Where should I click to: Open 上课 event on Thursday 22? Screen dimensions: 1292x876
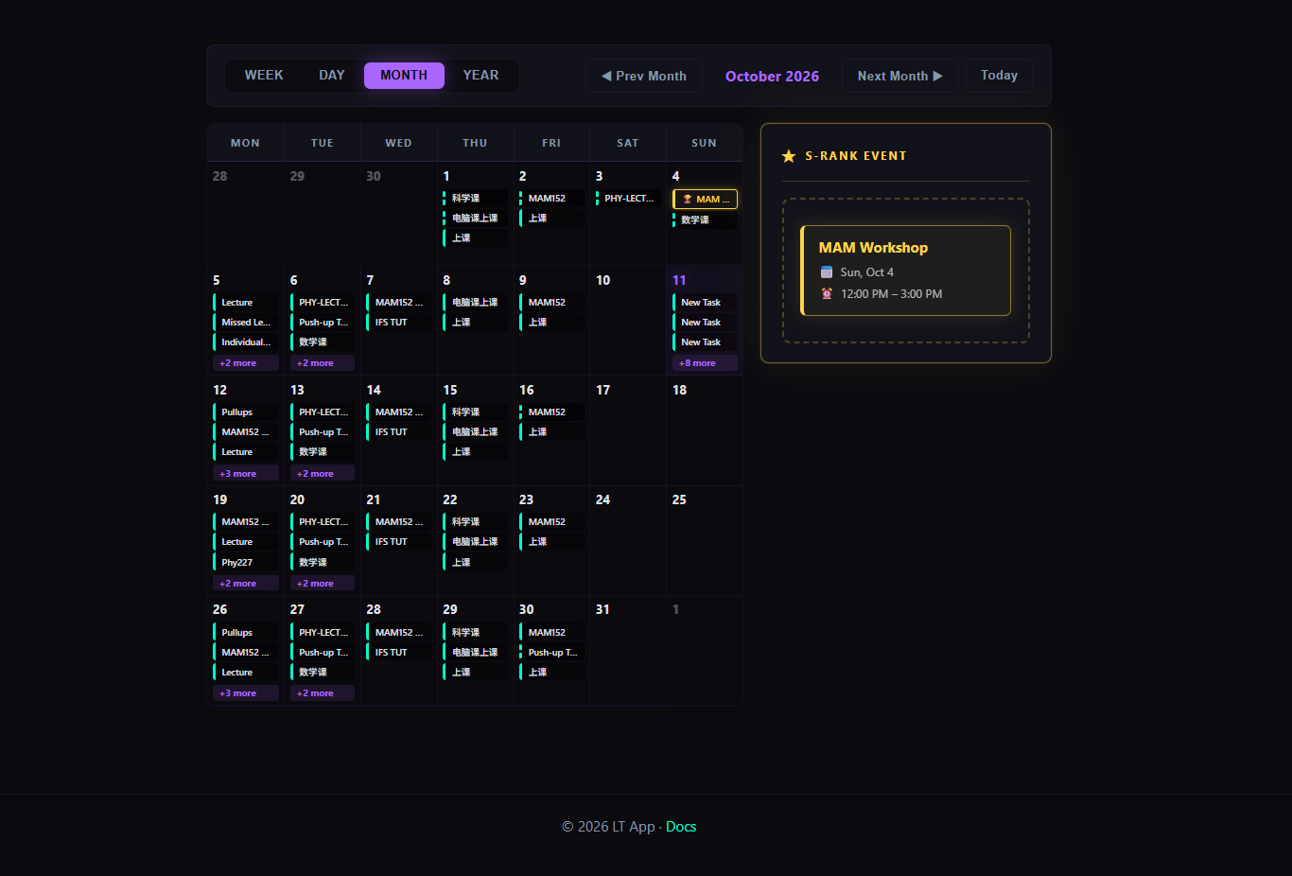pos(475,563)
